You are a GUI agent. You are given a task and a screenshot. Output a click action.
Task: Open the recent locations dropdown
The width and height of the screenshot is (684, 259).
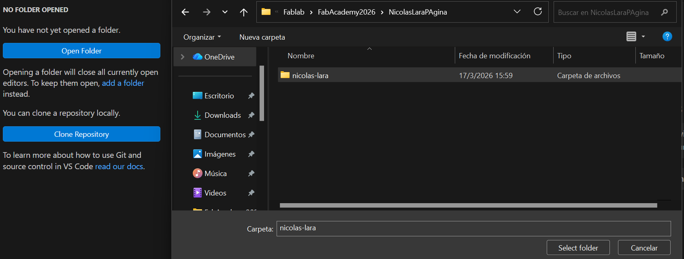pyautogui.click(x=225, y=12)
